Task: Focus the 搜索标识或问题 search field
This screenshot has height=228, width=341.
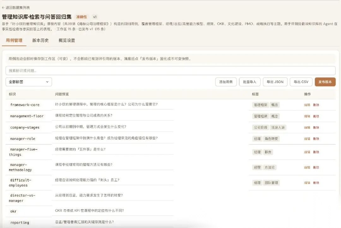Action: coord(170,71)
